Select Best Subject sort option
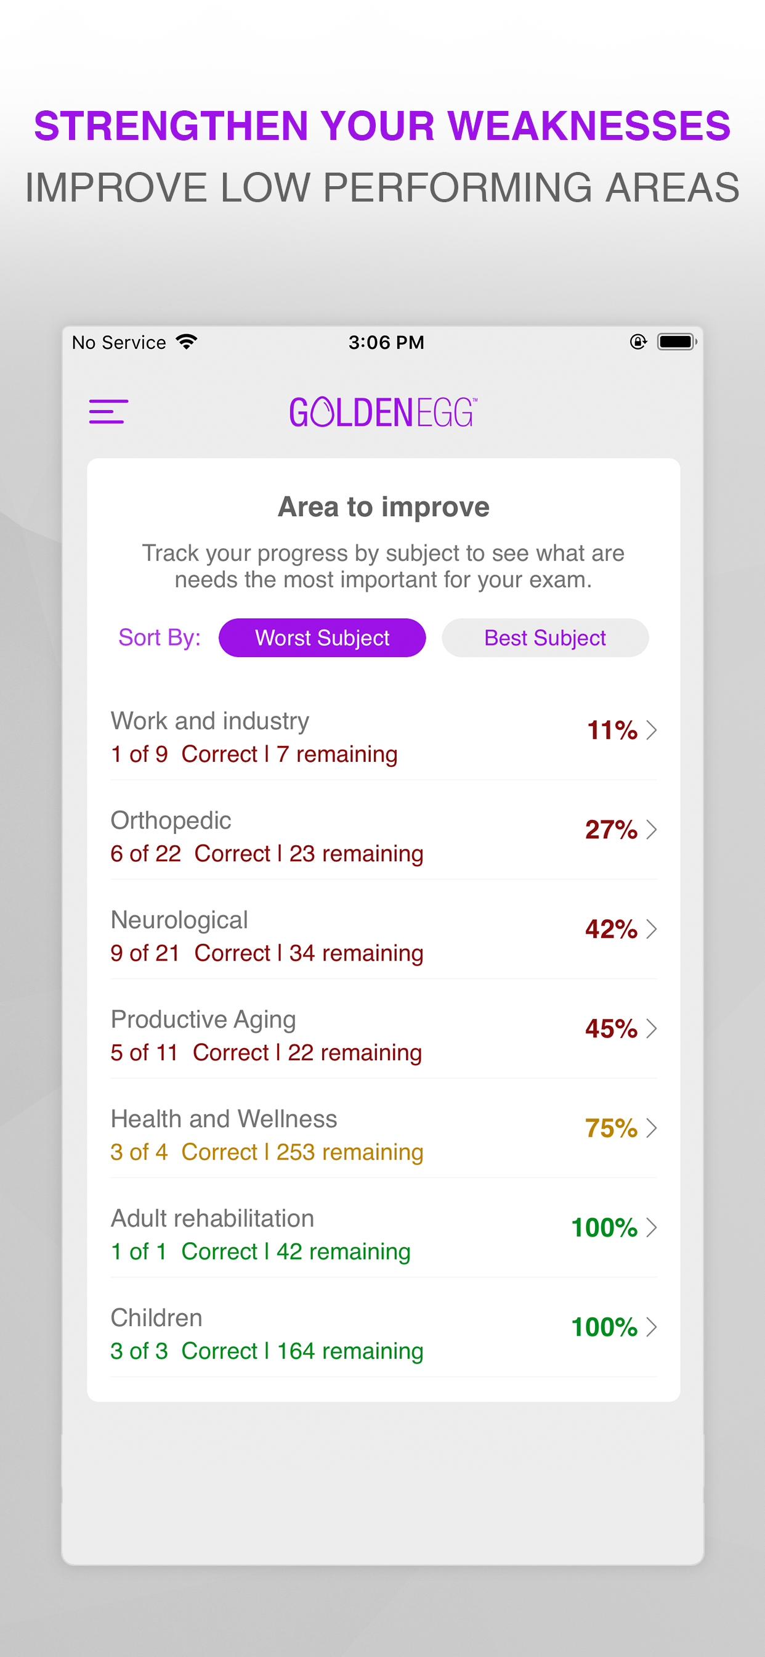Image resolution: width=765 pixels, height=1657 pixels. pyautogui.click(x=545, y=637)
